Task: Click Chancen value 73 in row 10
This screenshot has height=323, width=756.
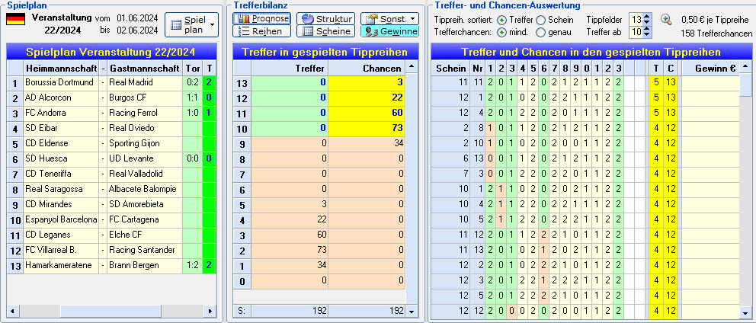Action: pos(367,128)
